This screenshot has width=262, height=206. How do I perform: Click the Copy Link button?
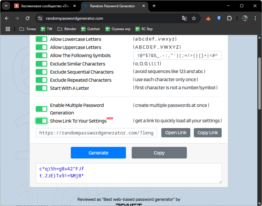208,133
